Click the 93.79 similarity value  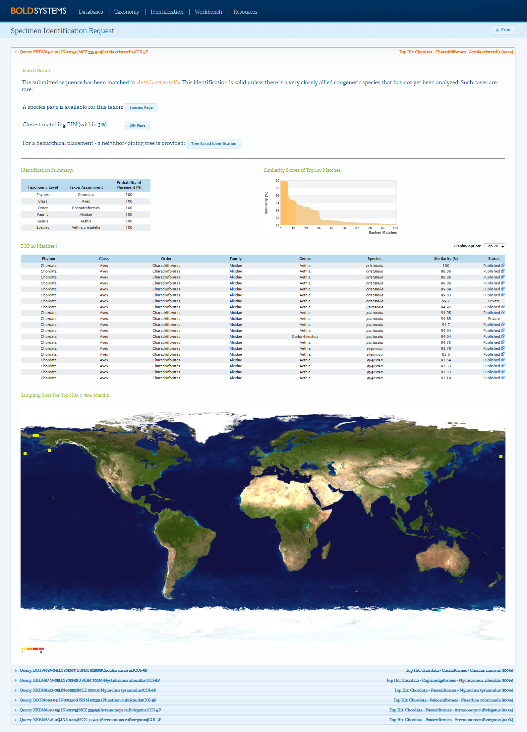[446, 348]
